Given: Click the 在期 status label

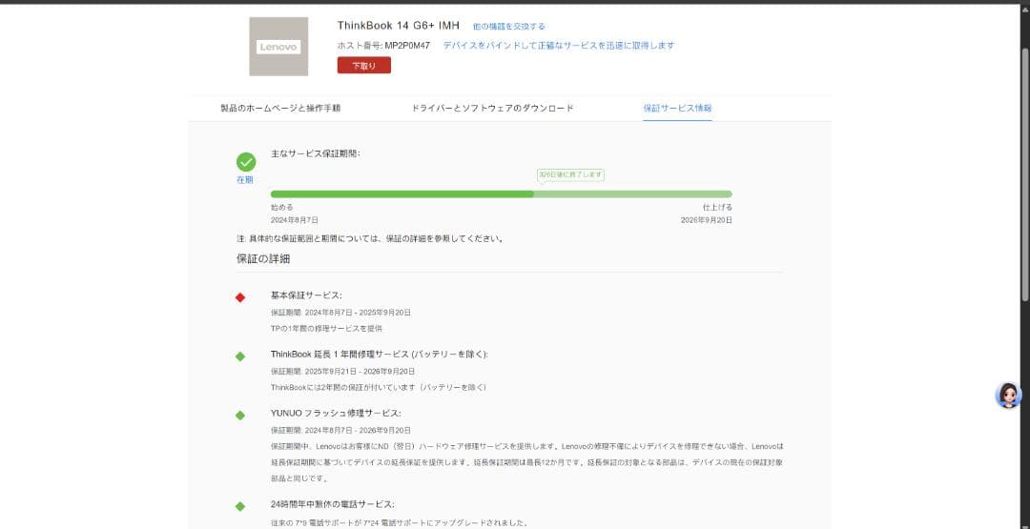Looking at the screenshot, I should (244, 180).
